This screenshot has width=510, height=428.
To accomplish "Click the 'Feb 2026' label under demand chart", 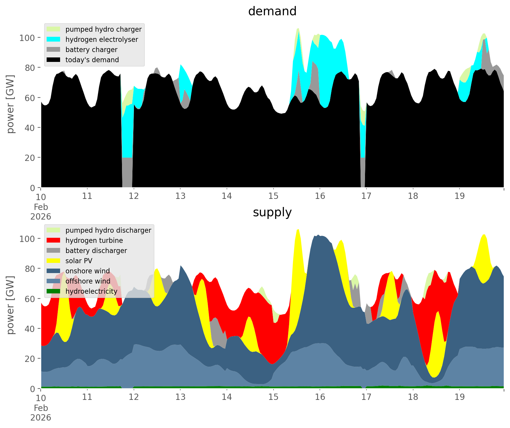I will click(x=41, y=212).
